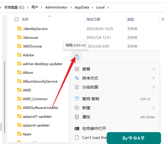Navigate to 用户 breadcrumb
The height and width of the screenshot is (144, 164).
pos(34,7)
